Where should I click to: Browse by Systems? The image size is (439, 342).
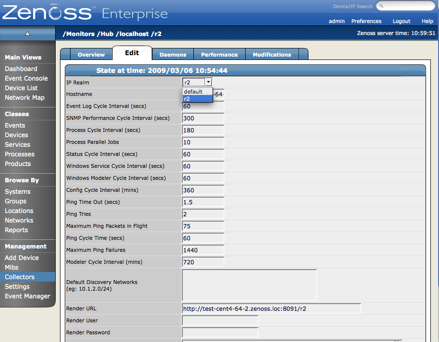pyautogui.click(x=18, y=192)
